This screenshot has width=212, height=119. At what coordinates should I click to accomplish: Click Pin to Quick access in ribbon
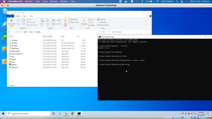click(12, 22)
